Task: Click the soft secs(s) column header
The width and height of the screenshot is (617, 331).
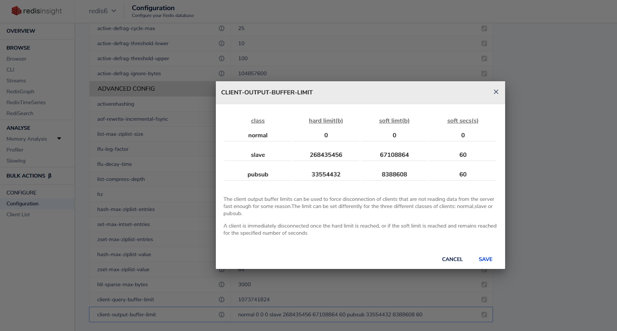Action: pyautogui.click(x=463, y=121)
